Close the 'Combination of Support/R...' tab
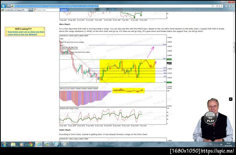Screen dimensions: 236x155 pos(27,10)
